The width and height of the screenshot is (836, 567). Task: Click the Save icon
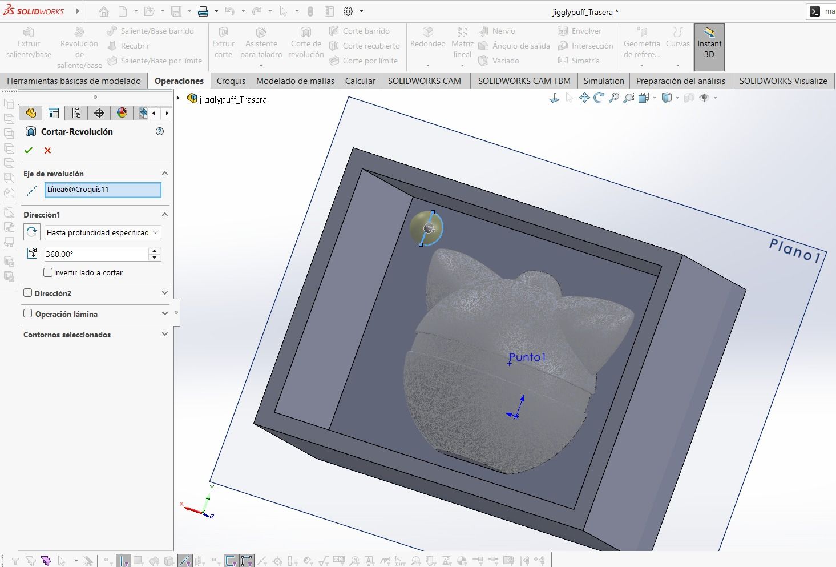tap(176, 11)
